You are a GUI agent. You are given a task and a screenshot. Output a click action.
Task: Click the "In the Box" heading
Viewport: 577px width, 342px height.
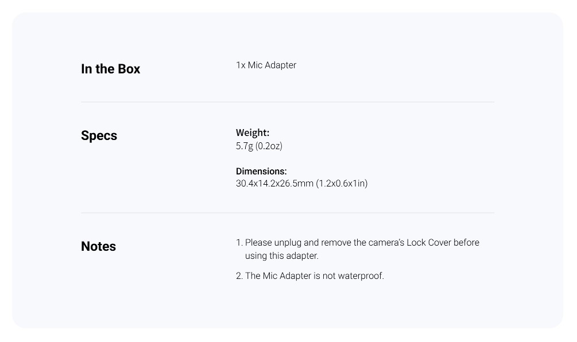pos(110,69)
